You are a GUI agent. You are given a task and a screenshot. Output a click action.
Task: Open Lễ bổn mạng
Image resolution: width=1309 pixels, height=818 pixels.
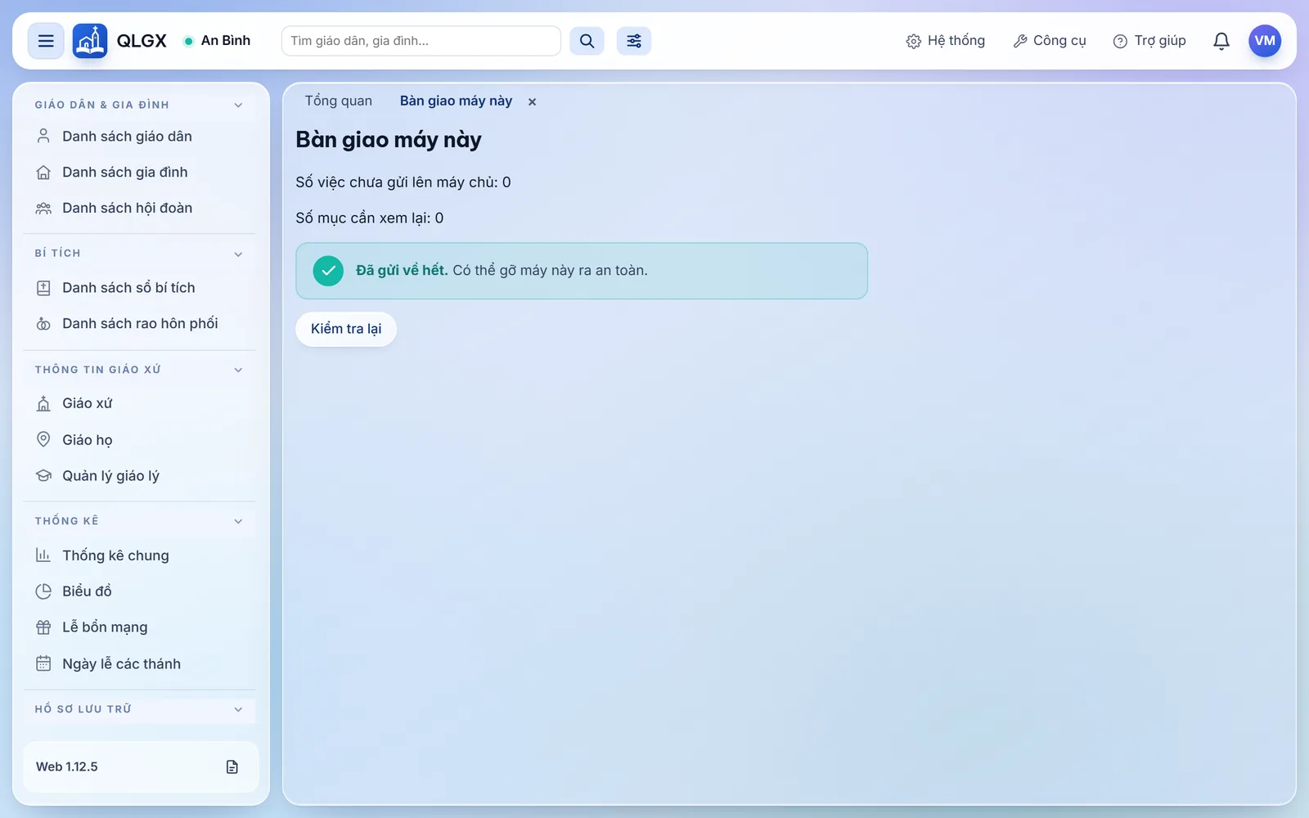click(x=140, y=627)
